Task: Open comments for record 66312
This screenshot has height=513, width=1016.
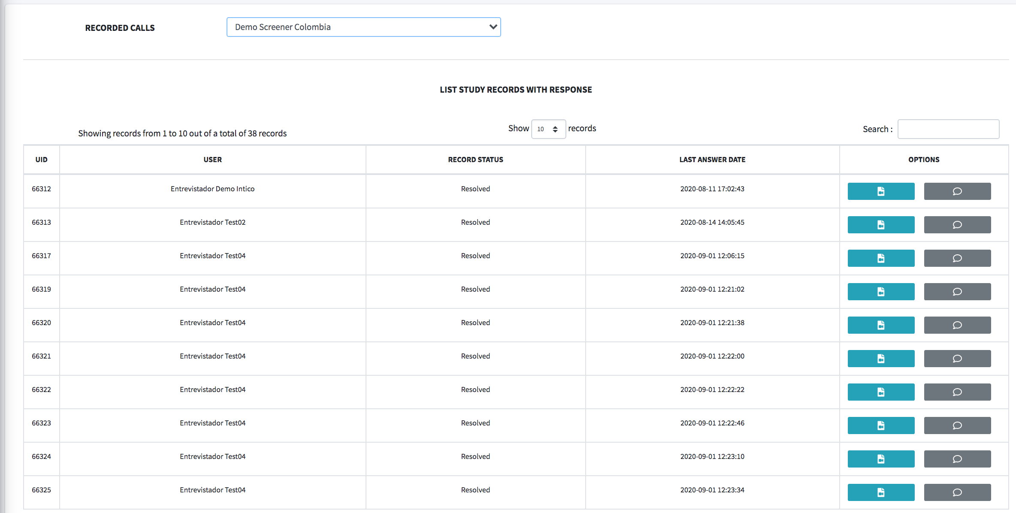Action: (957, 191)
